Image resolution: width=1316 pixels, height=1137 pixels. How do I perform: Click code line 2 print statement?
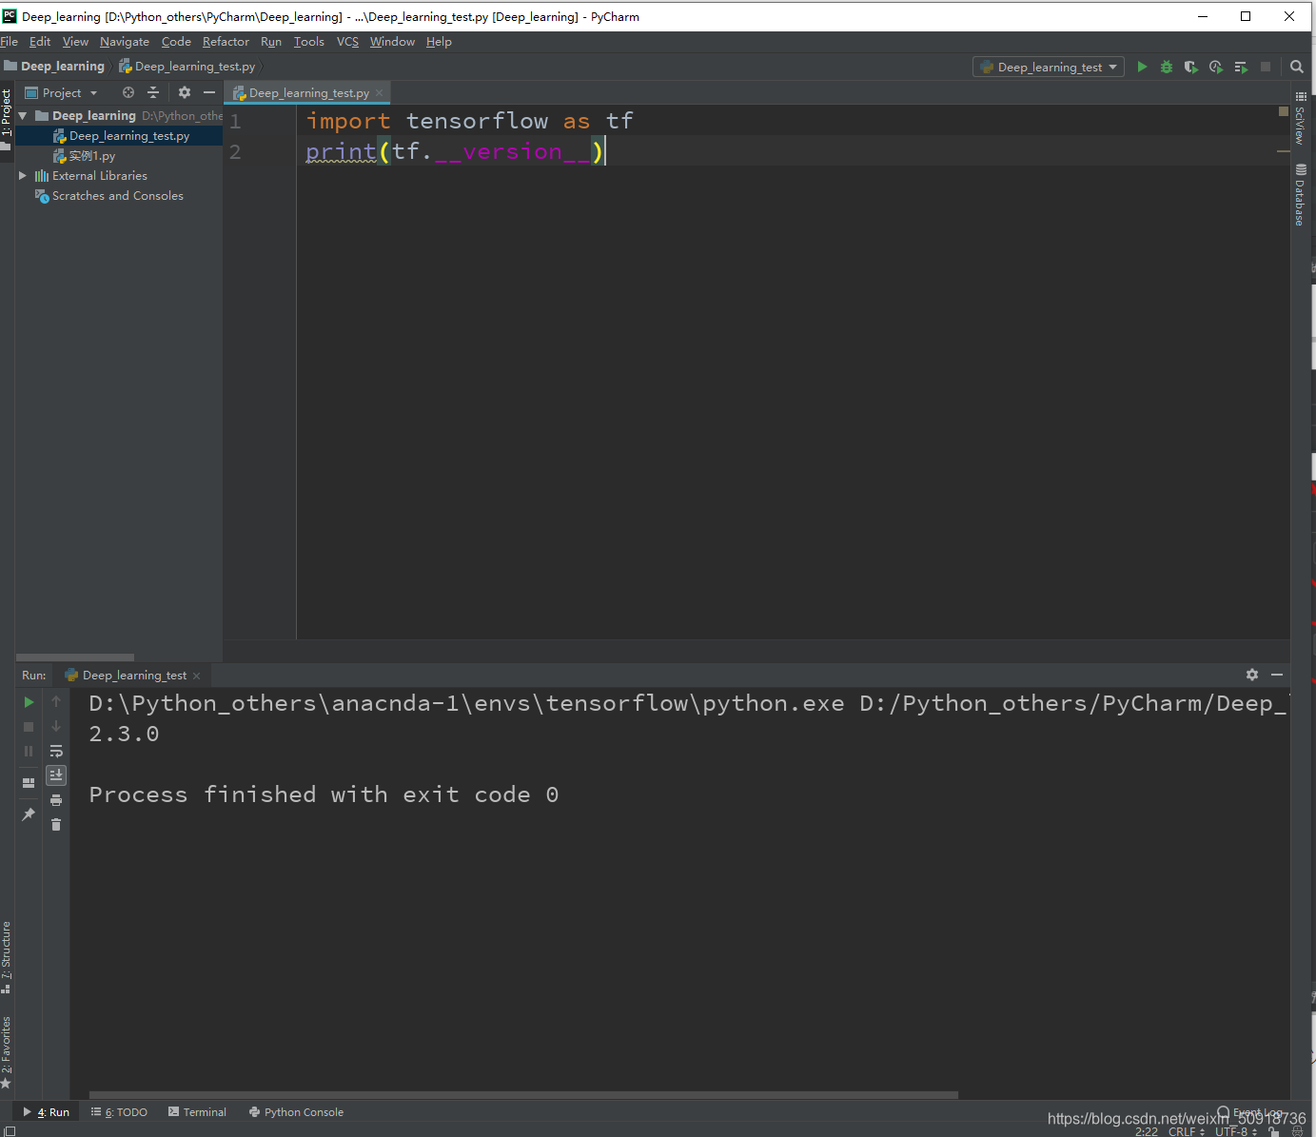click(455, 151)
